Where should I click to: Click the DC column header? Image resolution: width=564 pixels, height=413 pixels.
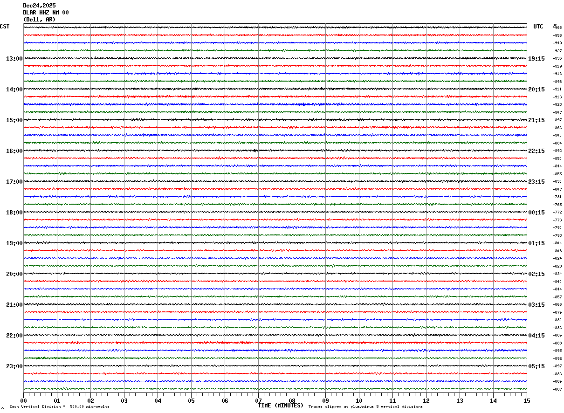coord(555,25)
